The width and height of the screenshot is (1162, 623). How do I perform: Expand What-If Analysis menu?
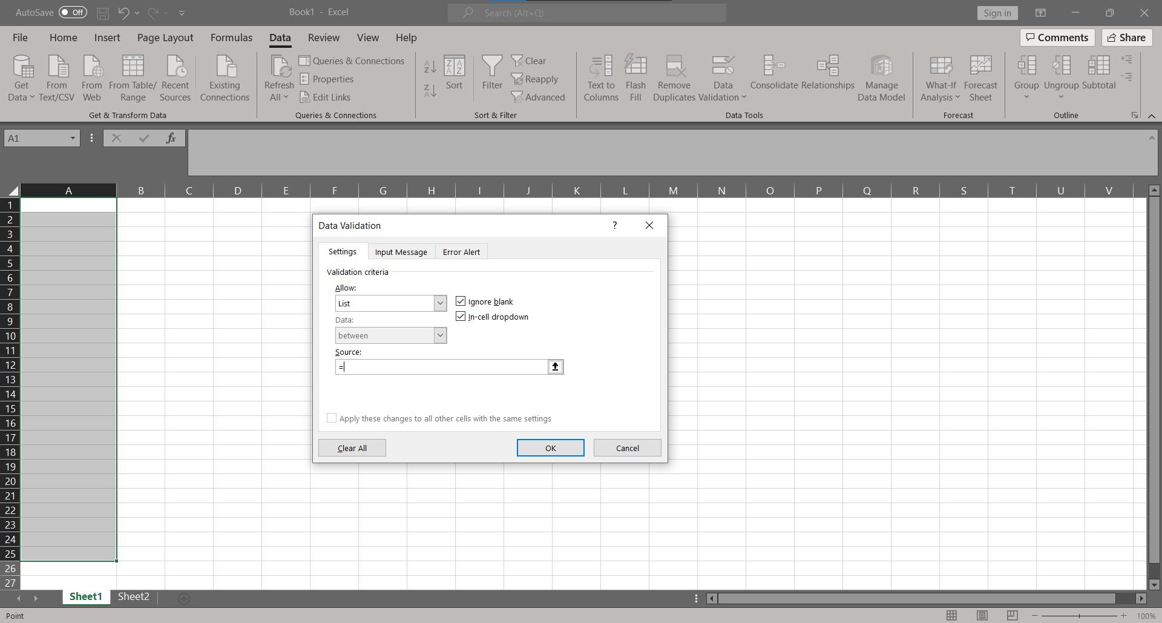957,97
